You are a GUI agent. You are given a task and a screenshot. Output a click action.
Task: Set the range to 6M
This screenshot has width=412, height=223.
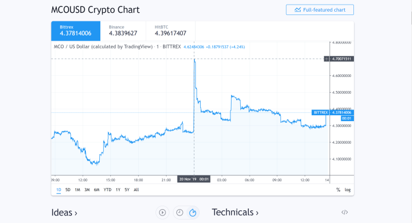(x=97, y=189)
